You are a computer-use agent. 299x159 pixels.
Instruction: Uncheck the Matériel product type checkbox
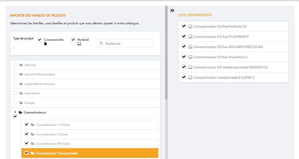(x=73, y=40)
